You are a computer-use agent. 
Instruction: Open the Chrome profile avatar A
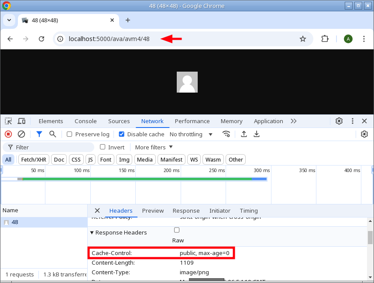coord(348,39)
